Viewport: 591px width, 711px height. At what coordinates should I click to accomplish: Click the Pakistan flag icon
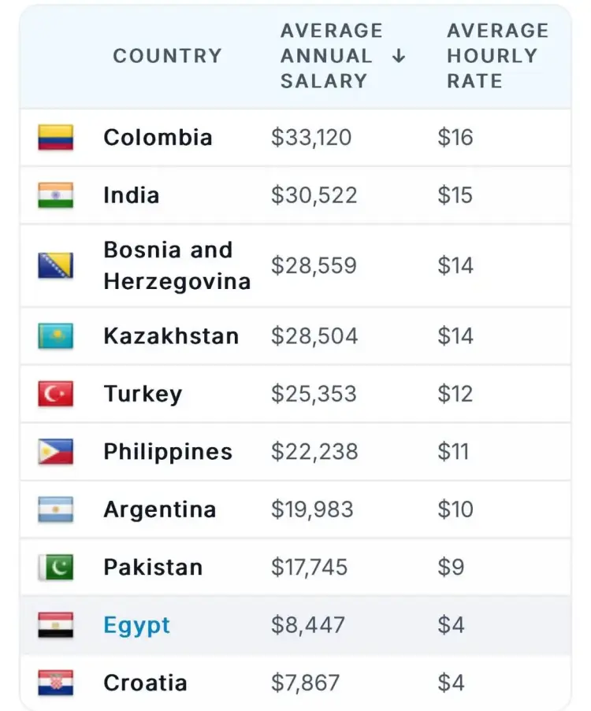[x=55, y=567]
